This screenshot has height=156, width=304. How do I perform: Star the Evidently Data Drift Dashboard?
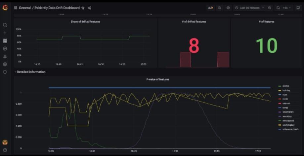point(83,8)
